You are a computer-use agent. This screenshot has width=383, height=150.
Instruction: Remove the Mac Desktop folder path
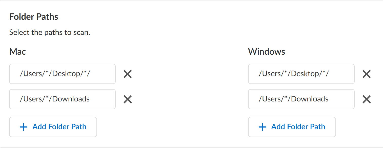click(128, 74)
